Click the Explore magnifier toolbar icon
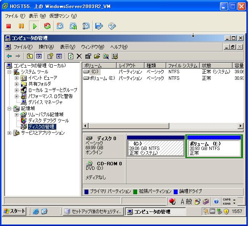 click(106, 56)
